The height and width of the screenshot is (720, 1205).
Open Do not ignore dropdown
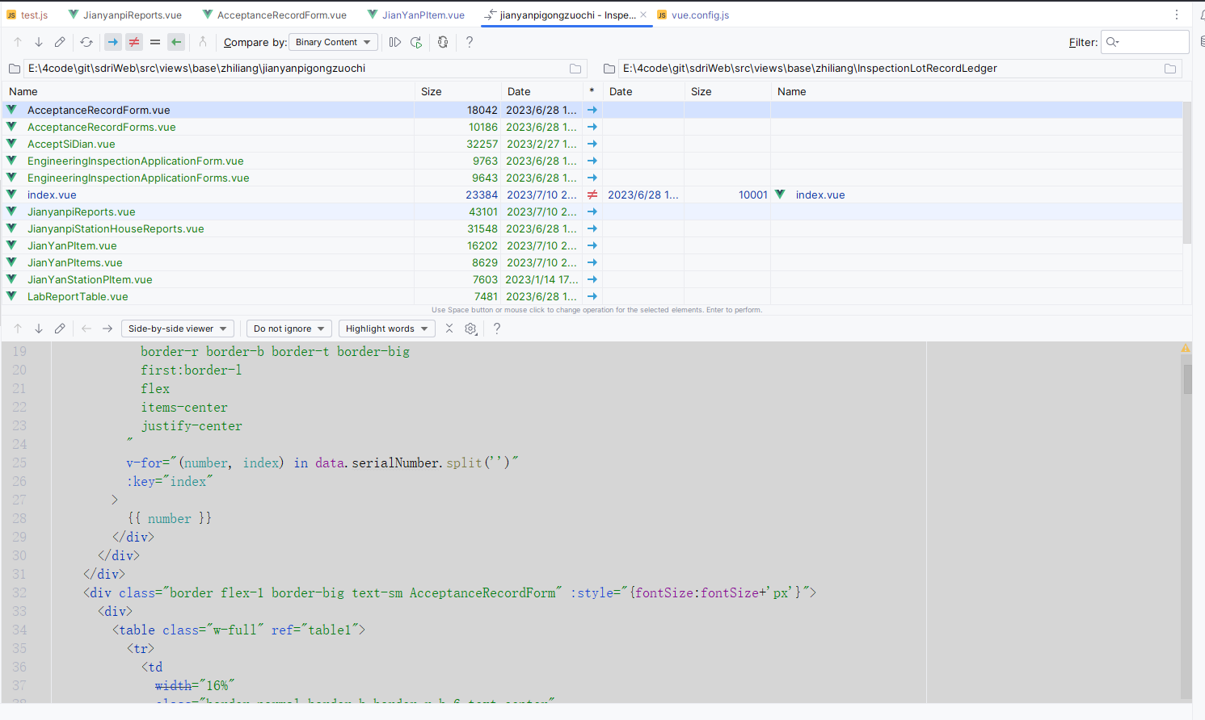[289, 329]
